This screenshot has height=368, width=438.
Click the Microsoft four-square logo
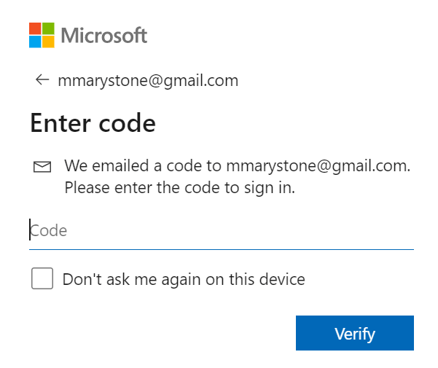[42, 35]
